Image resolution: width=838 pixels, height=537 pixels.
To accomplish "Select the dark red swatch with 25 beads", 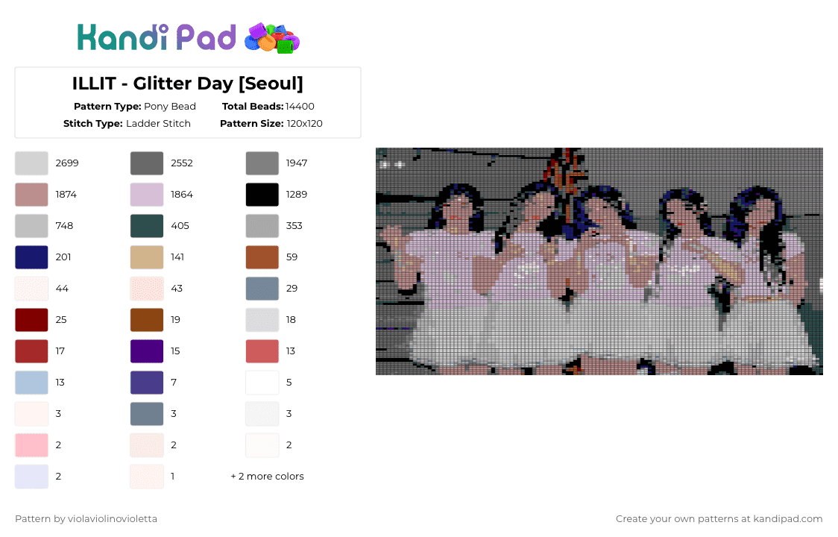I will coord(31,320).
